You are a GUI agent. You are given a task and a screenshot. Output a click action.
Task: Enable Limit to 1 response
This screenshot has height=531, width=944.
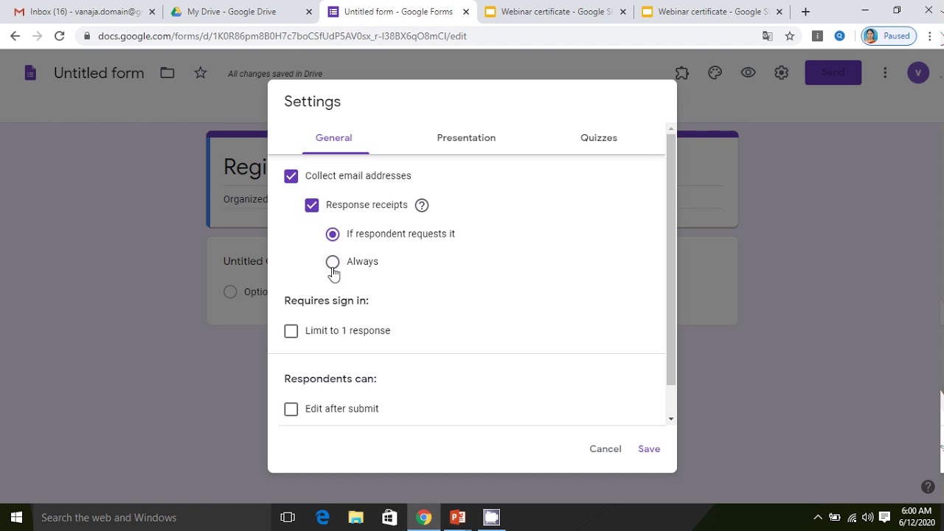(291, 331)
